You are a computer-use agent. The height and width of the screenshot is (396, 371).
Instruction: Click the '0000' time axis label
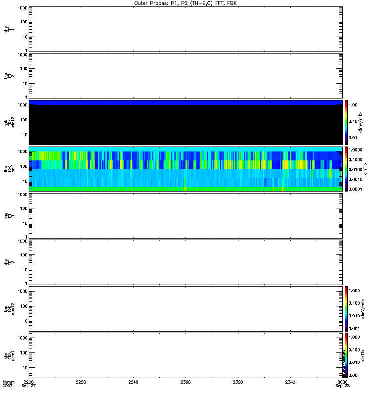click(x=342, y=382)
